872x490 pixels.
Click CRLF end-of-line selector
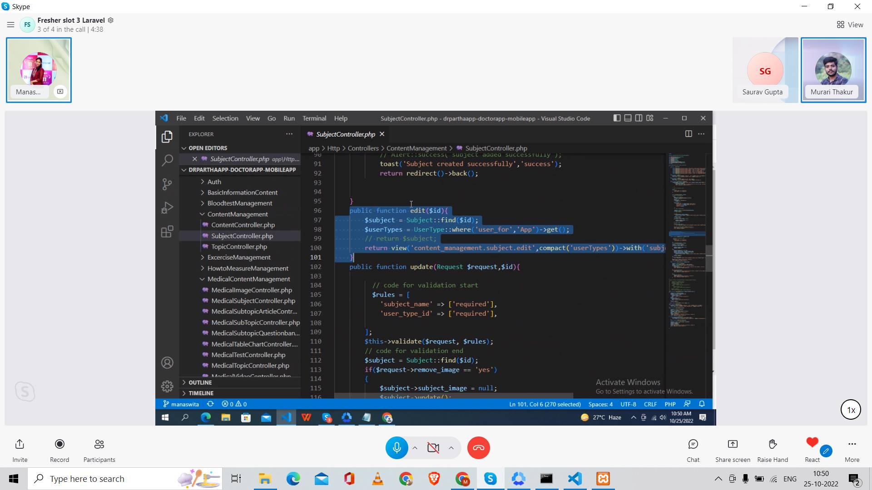pyautogui.click(x=650, y=404)
